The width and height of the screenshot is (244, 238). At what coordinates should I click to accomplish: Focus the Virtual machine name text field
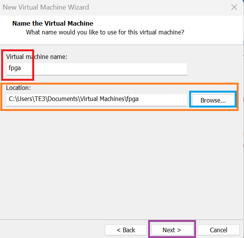(97, 69)
